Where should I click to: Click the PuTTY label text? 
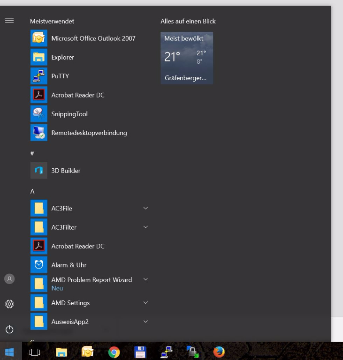coord(60,76)
